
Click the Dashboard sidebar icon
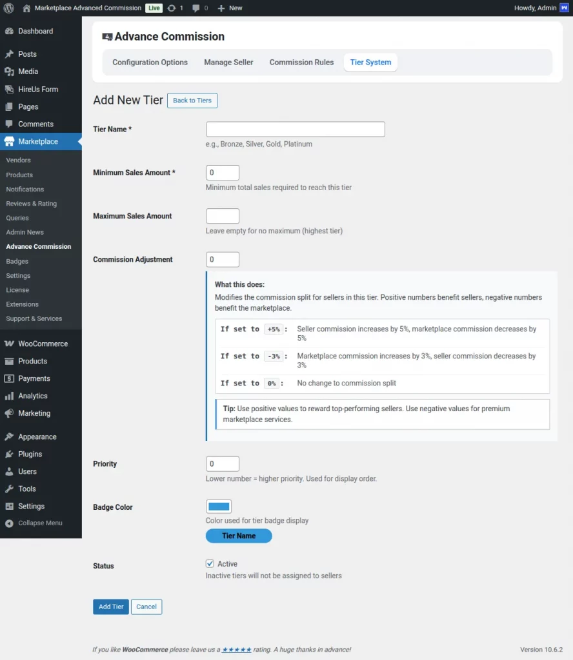coord(9,31)
